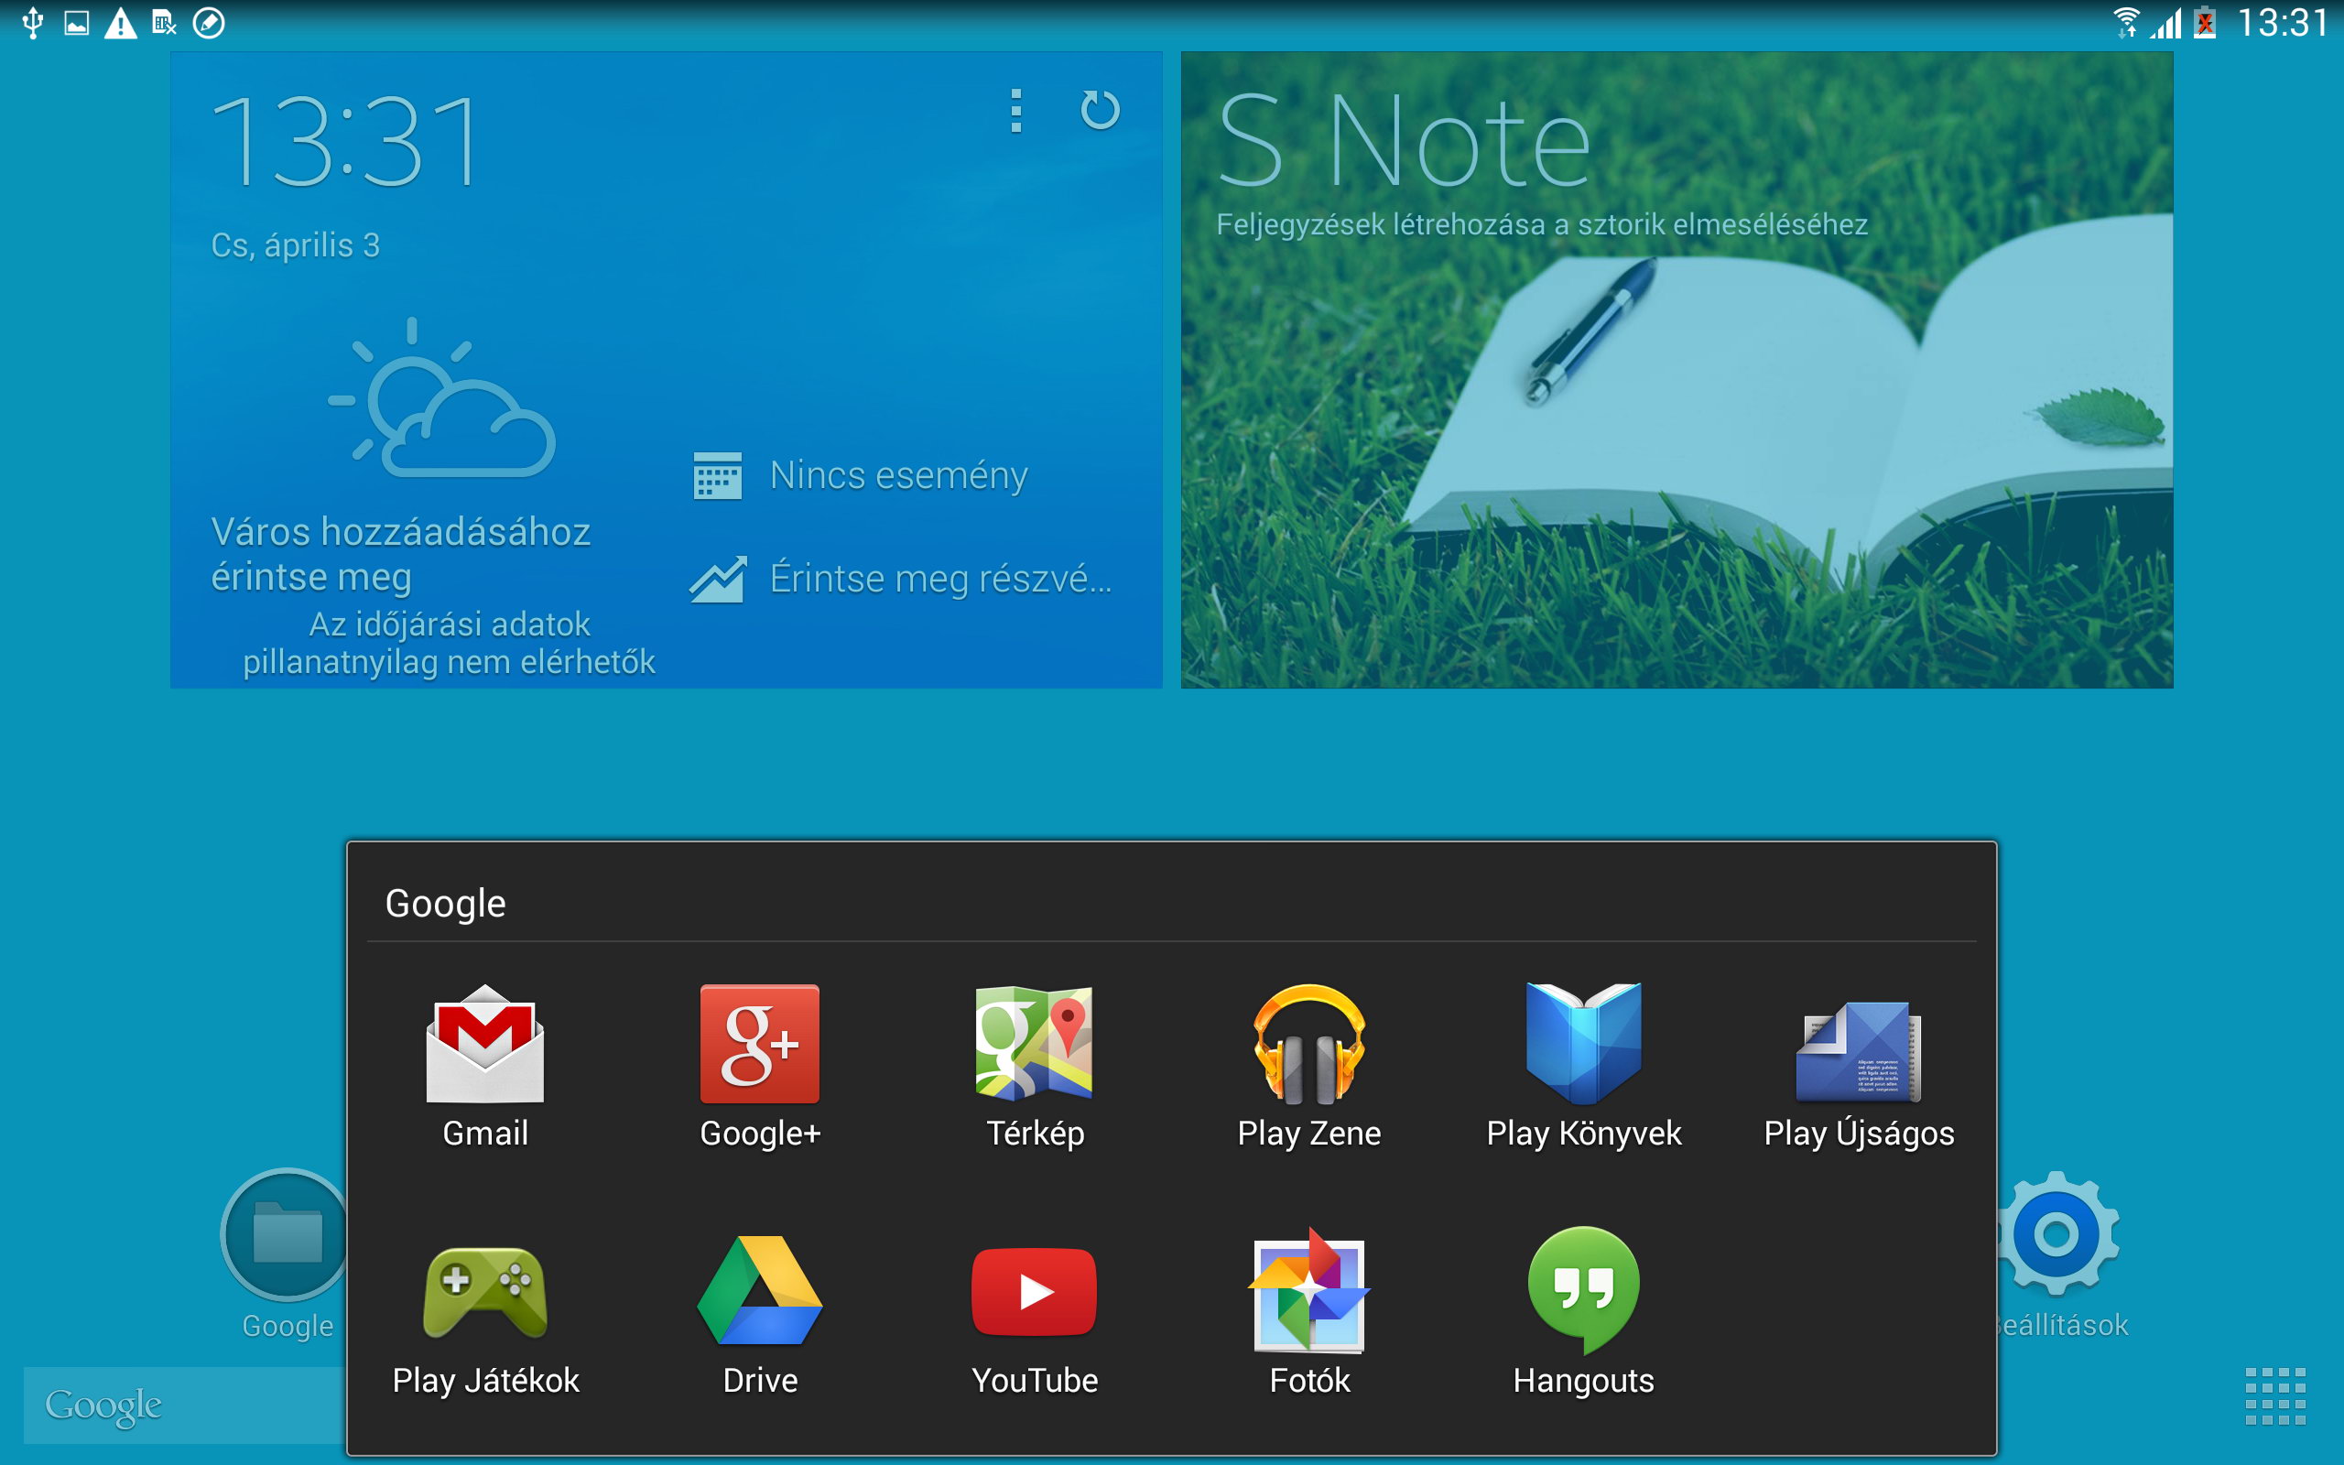Tap the USB connection status icon
Image resolution: width=2344 pixels, height=1465 pixels.
coord(33,22)
